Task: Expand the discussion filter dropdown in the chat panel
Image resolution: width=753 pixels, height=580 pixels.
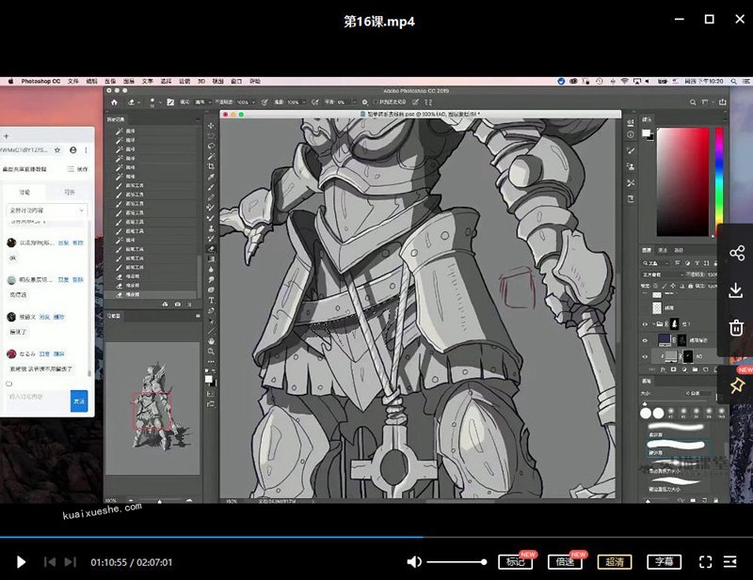Action: (x=47, y=211)
